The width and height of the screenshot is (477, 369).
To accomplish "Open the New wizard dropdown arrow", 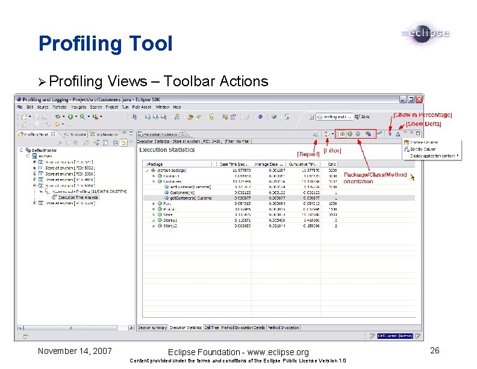I will [x=30, y=116].
